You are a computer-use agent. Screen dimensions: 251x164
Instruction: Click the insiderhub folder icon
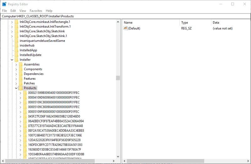(x=16, y=45)
